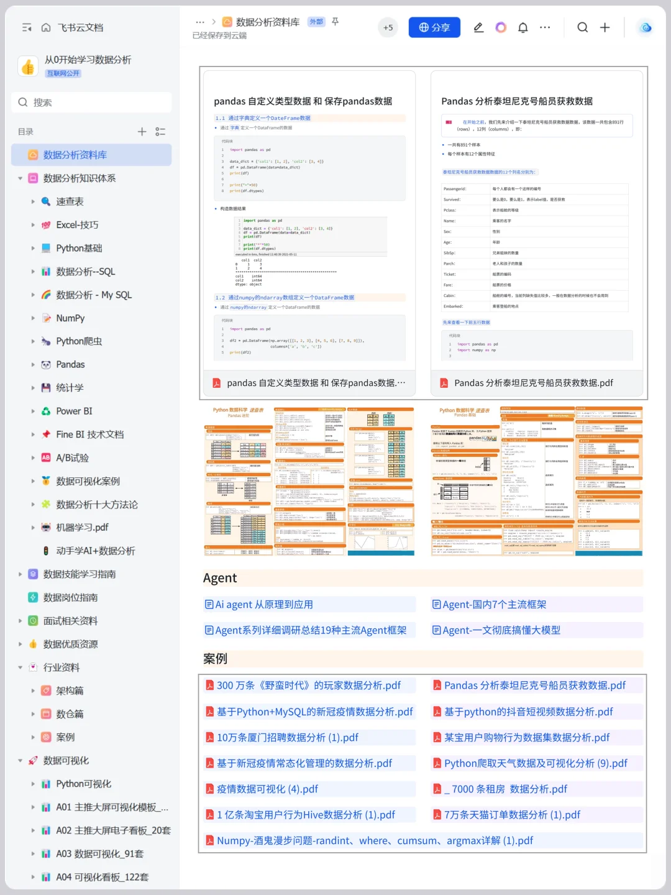Click the 外部 external tag
The image size is (671, 895).
tap(316, 22)
